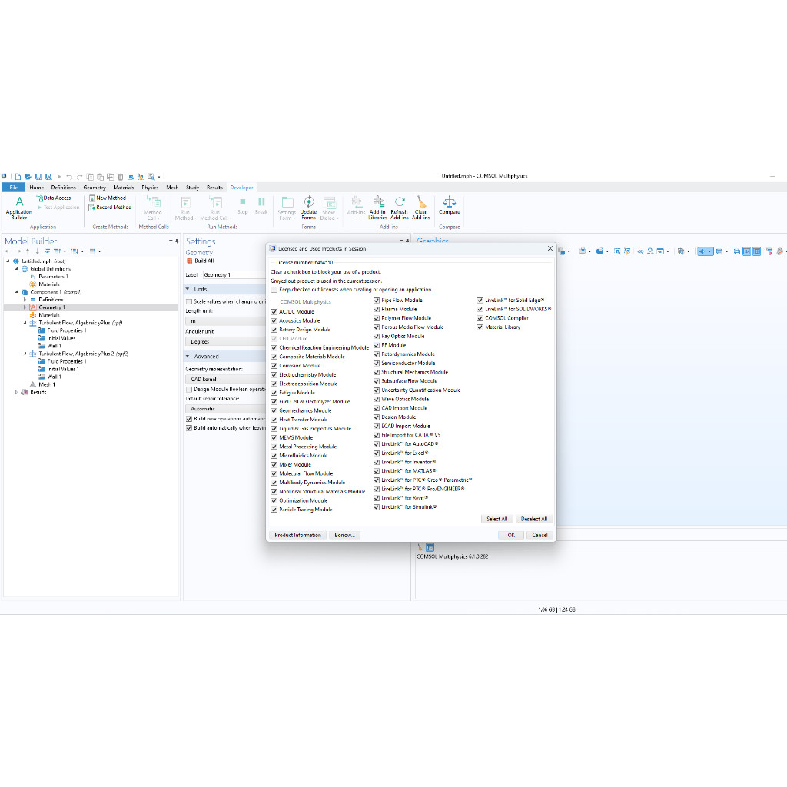Switch to the Home ribbon tab
The height and width of the screenshot is (787, 787).
[36, 188]
